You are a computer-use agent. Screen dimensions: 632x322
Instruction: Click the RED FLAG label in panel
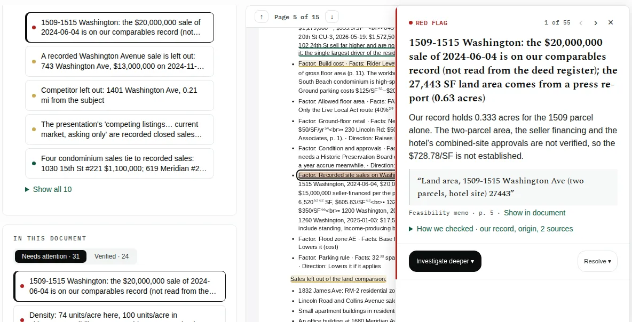tap(431, 23)
